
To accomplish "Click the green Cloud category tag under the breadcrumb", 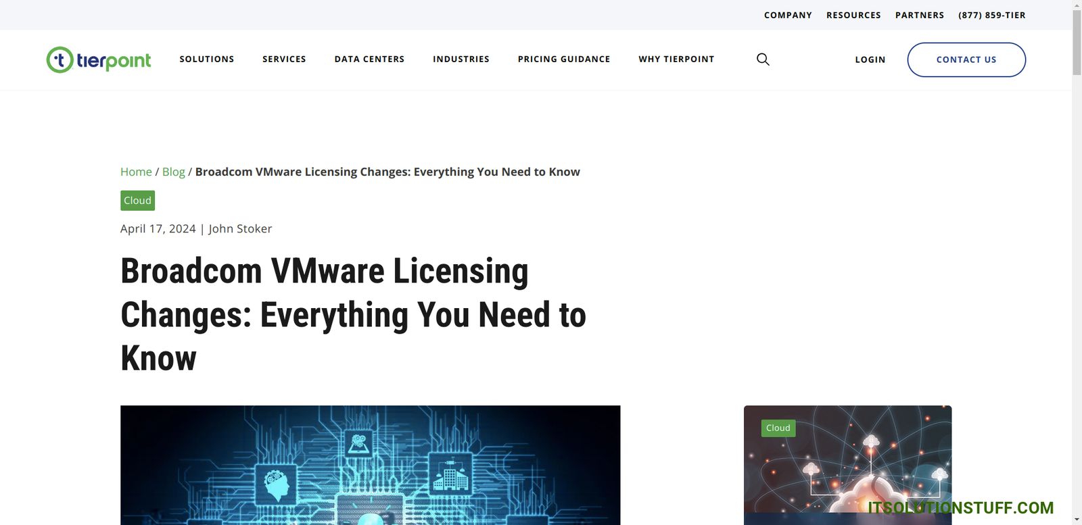I will [137, 201].
